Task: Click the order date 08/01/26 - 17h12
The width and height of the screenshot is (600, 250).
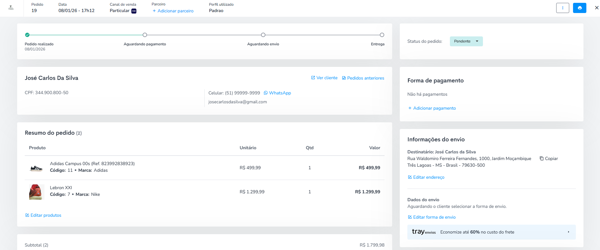Action: [x=76, y=10]
